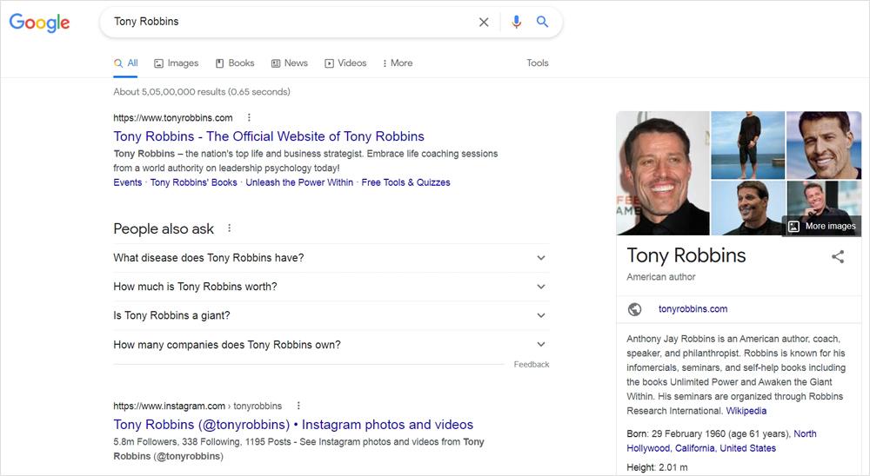Expand 'What disease does Tony Robbins have?'
The image size is (870, 476).
pyautogui.click(x=331, y=258)
